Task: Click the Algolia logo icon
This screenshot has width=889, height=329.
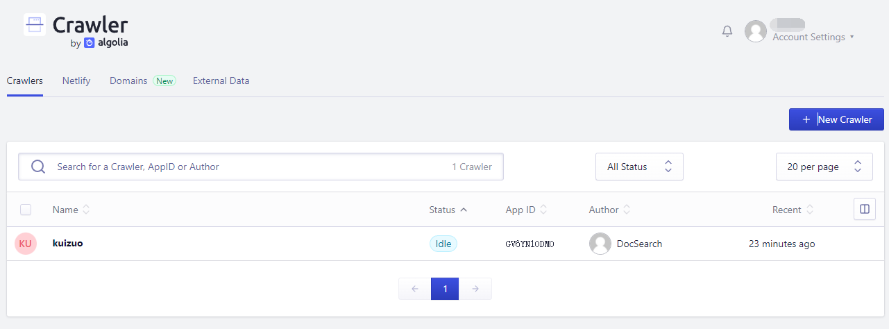Action: pos(90,43)
